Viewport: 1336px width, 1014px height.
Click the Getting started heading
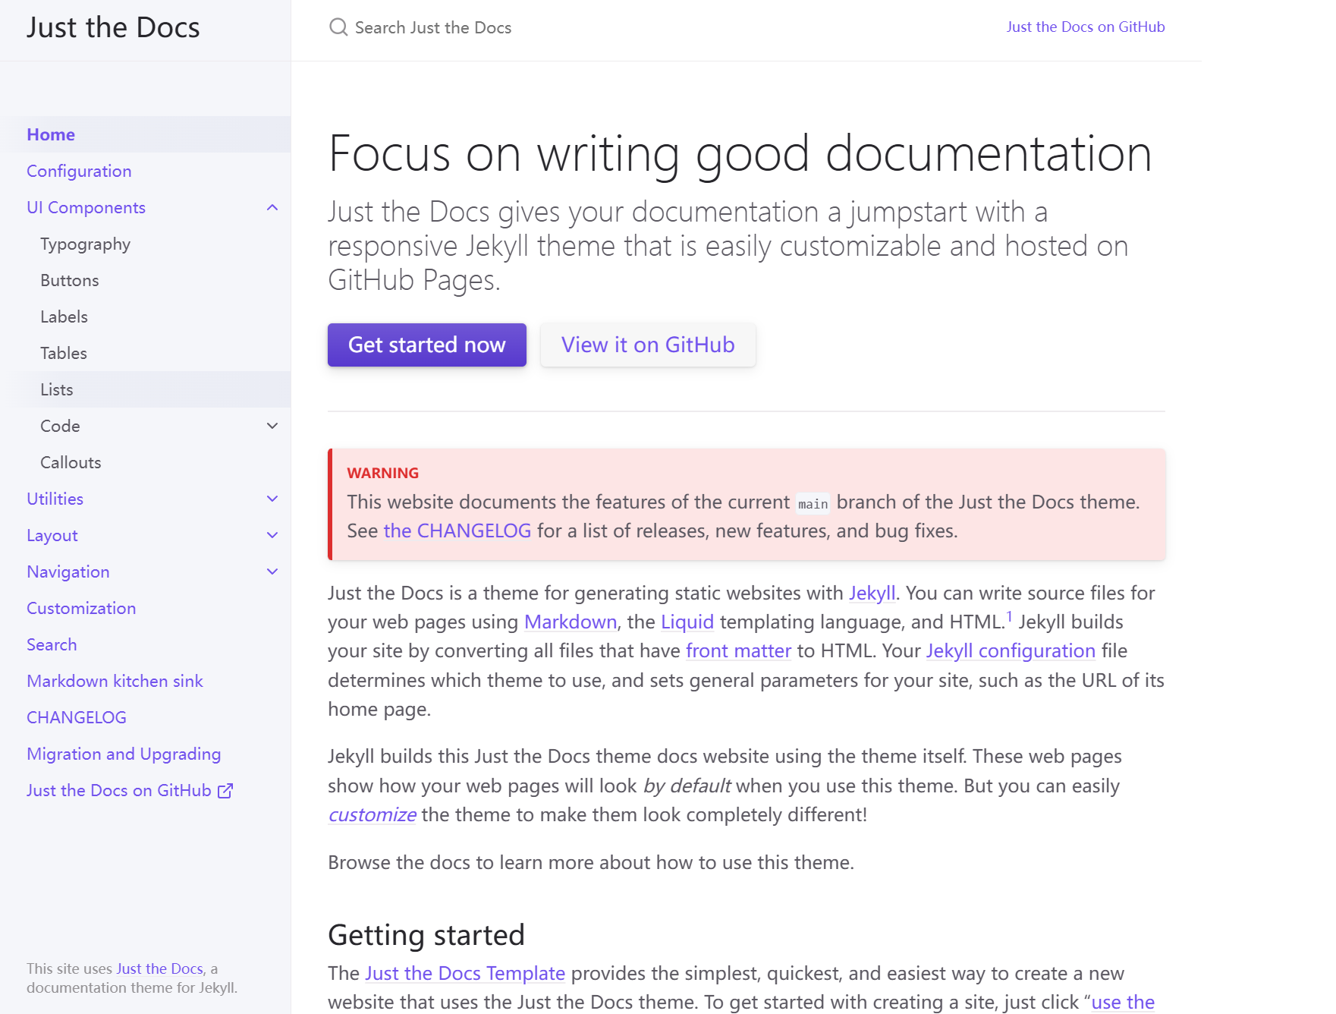pyautogui.click(x=426, y=935)
